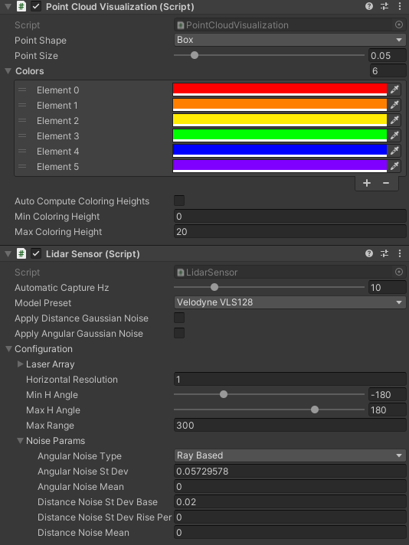Viewport: 409px width, 545px height.
Task: Edit the Automatic Capture Hz value 10
Action: point(388,287)
